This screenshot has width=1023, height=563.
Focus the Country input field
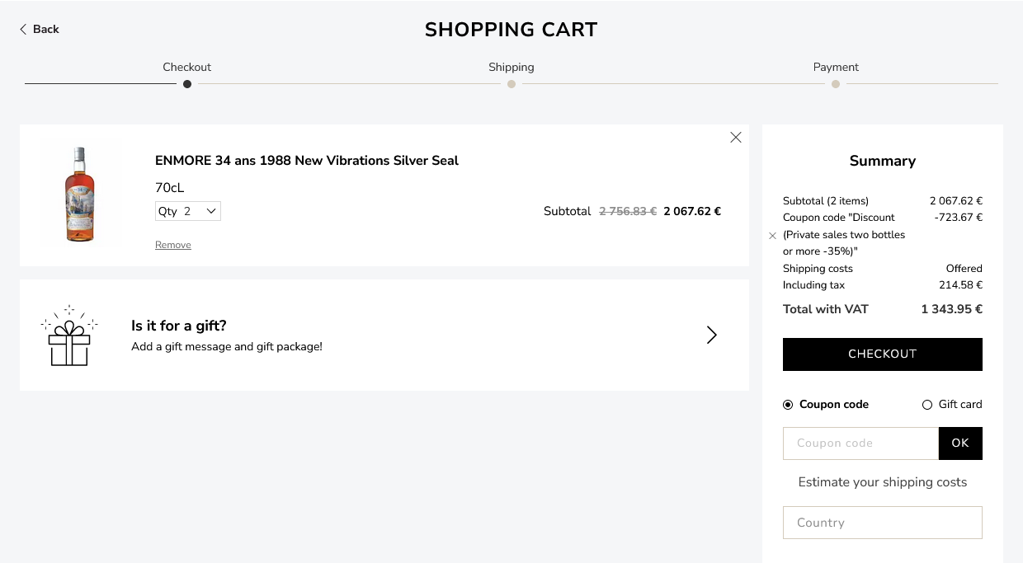883,523
